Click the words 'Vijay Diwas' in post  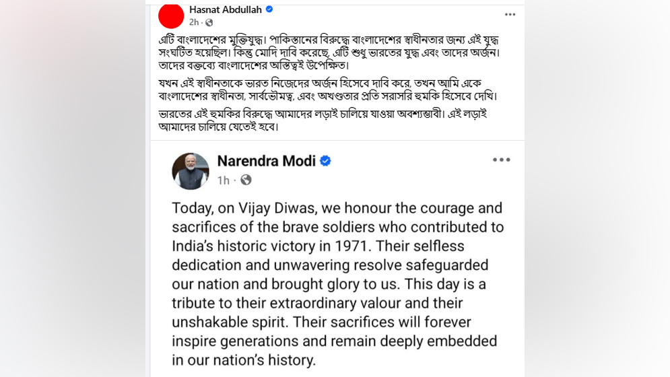(277, 208)
